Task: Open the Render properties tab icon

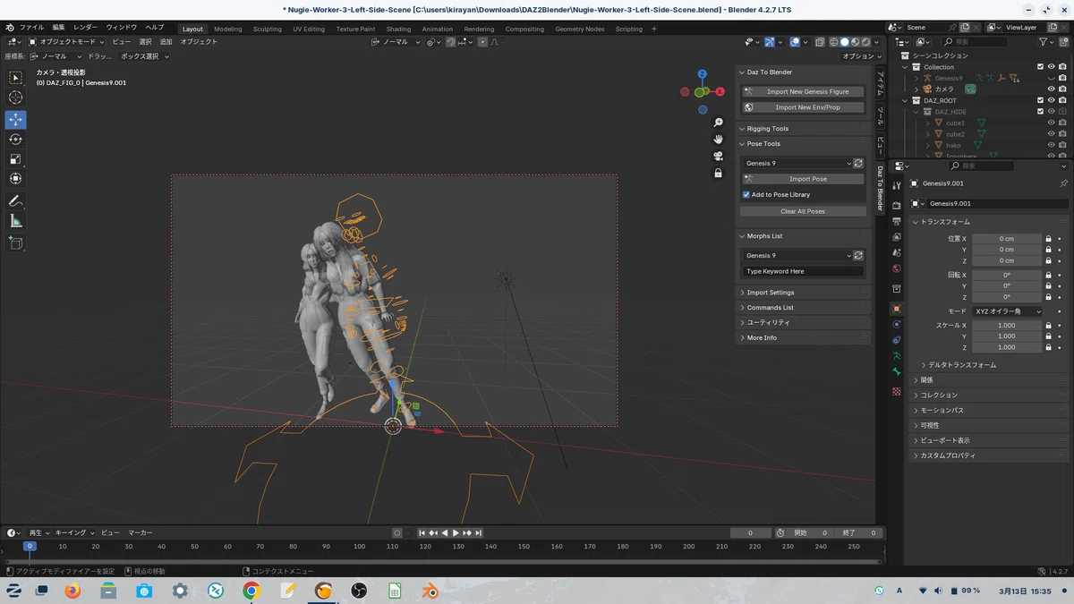Action: pos(896,206)
